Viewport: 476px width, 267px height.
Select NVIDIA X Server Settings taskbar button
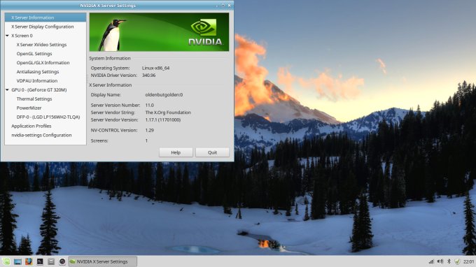click(103, 261)
